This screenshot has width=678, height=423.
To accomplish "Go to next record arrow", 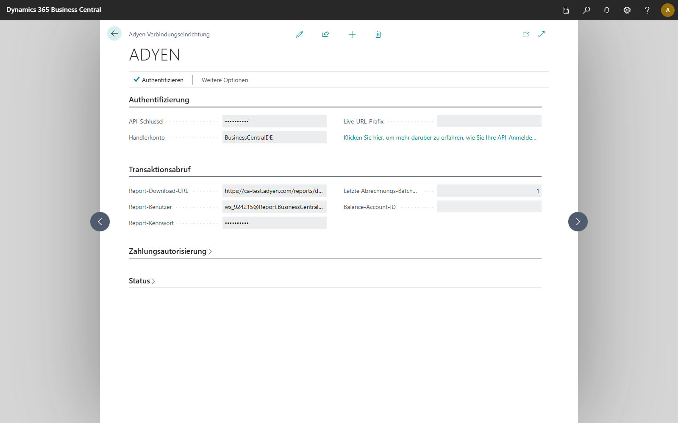I will 578,222.
